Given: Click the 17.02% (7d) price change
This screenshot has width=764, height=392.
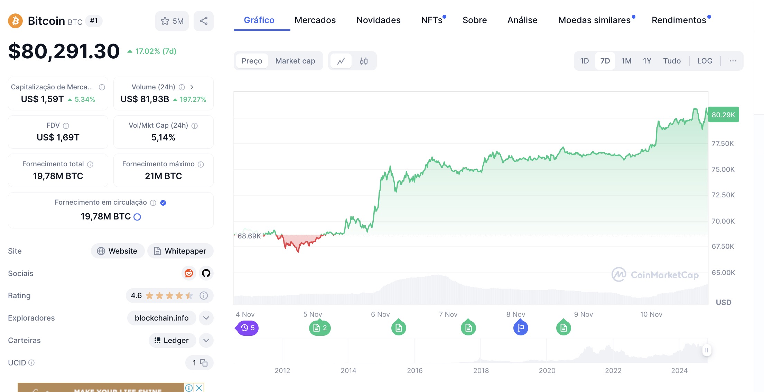Looking at the screenshot, I should tap(152, 51).
